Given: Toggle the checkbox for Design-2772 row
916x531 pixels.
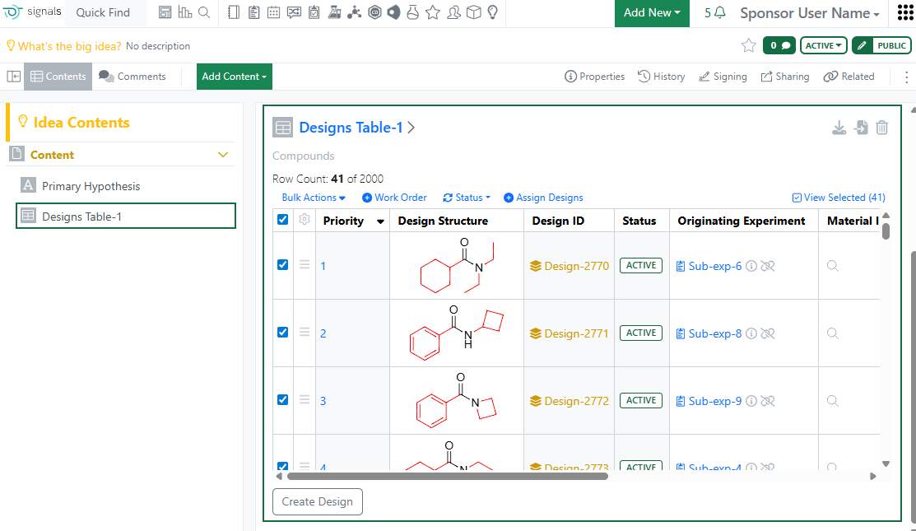Looking at the screenshot, I should [283, 400].
